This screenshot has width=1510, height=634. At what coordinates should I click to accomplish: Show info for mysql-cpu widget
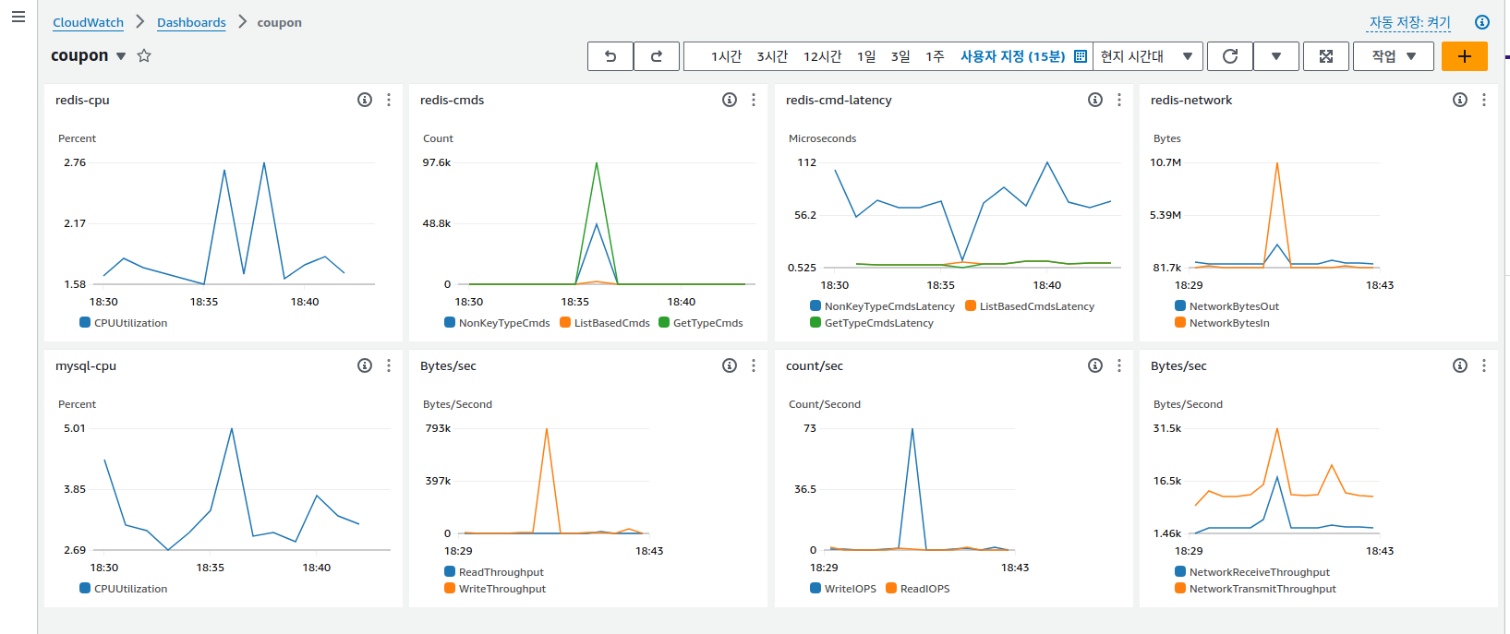click(365, 365)
